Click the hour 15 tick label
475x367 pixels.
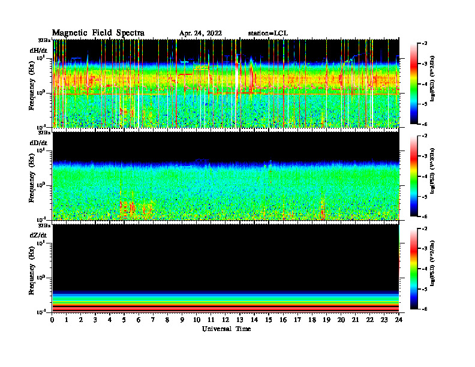coord(269,320)
